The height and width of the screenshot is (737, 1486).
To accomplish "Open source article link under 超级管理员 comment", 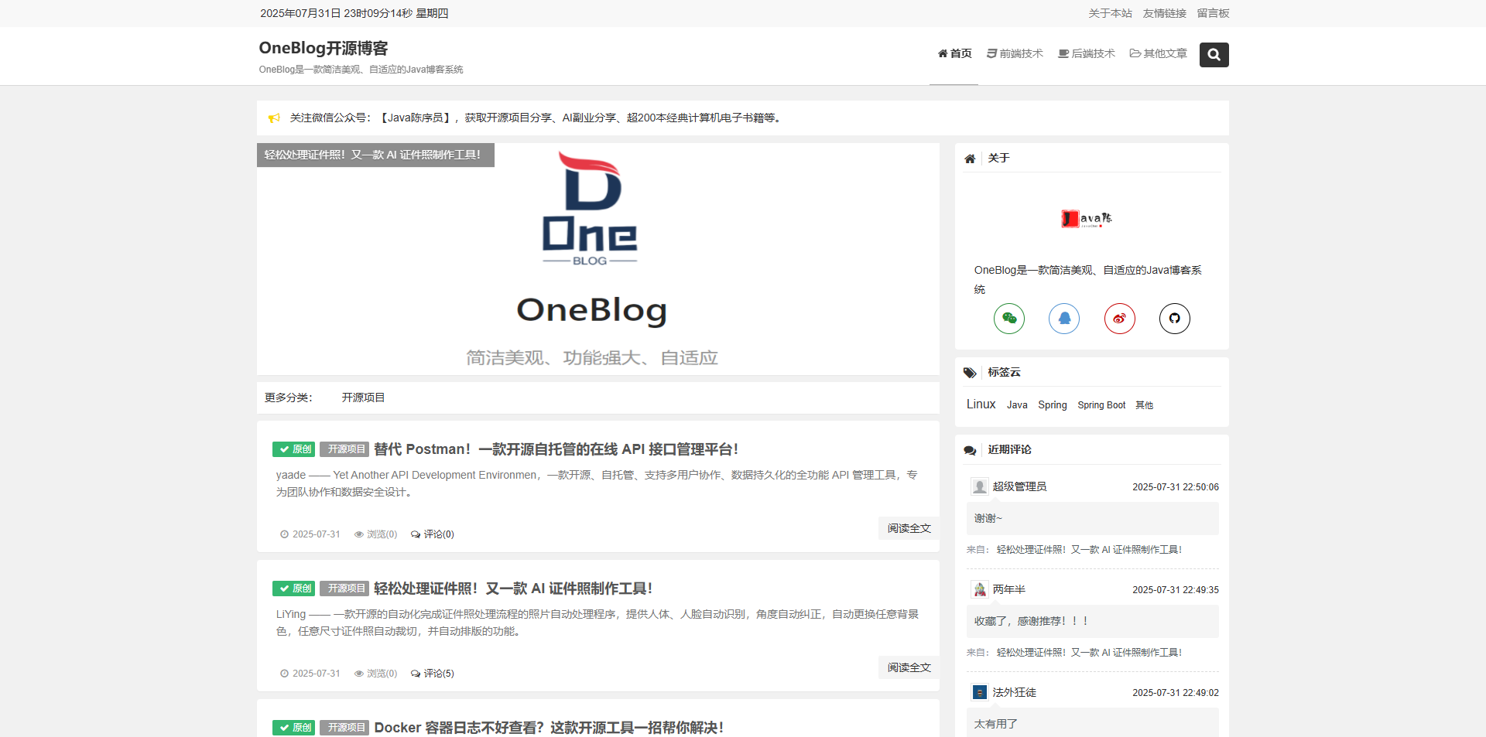I will click(x=1089, y=550).
